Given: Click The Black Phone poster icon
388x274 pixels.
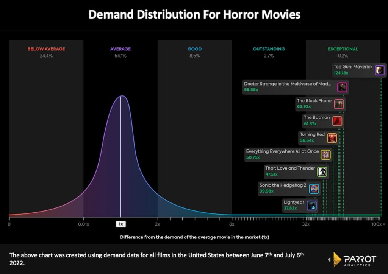Looking at the screenshot, I should point(339,104).
